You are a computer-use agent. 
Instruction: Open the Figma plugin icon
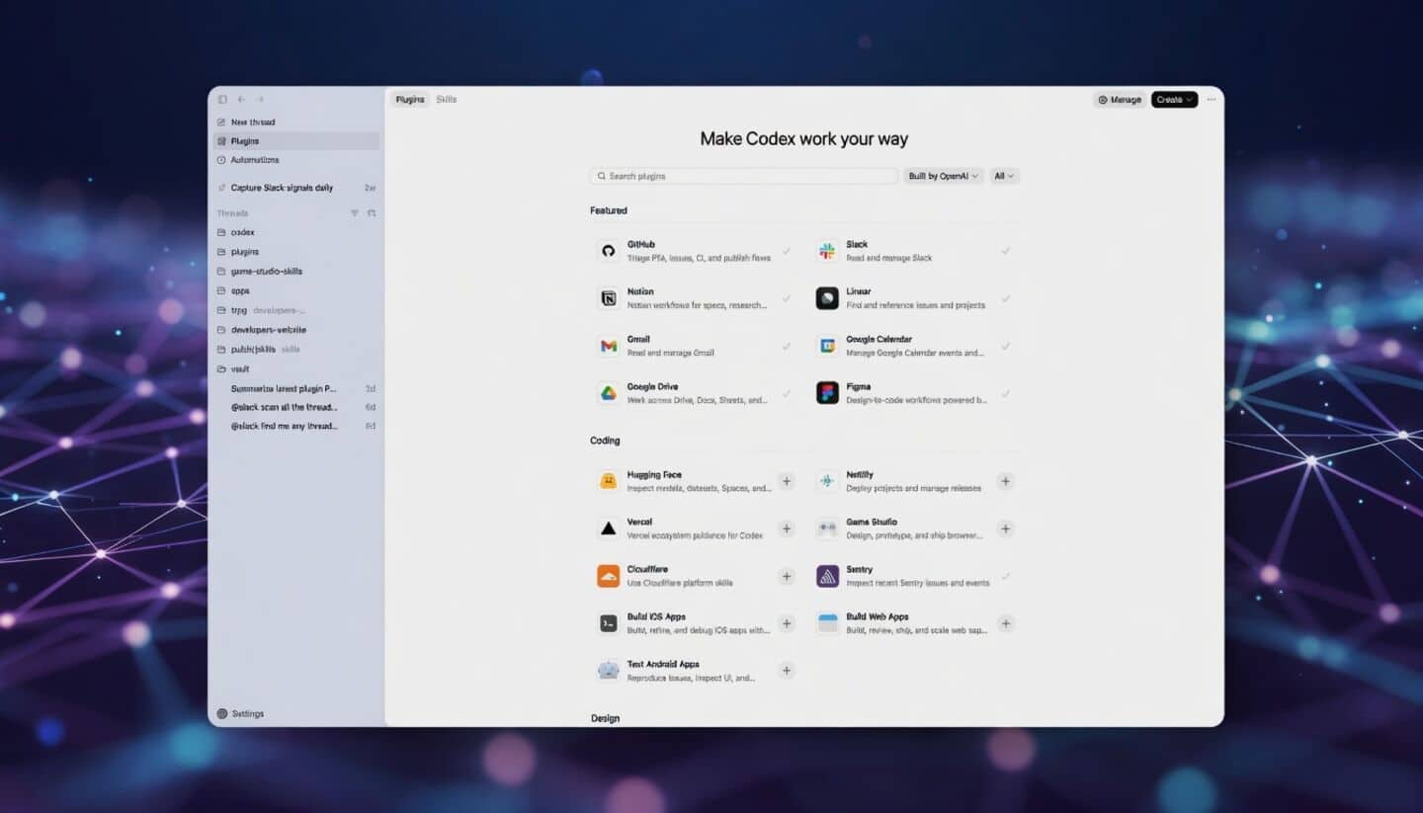click(x=827, y=393)
